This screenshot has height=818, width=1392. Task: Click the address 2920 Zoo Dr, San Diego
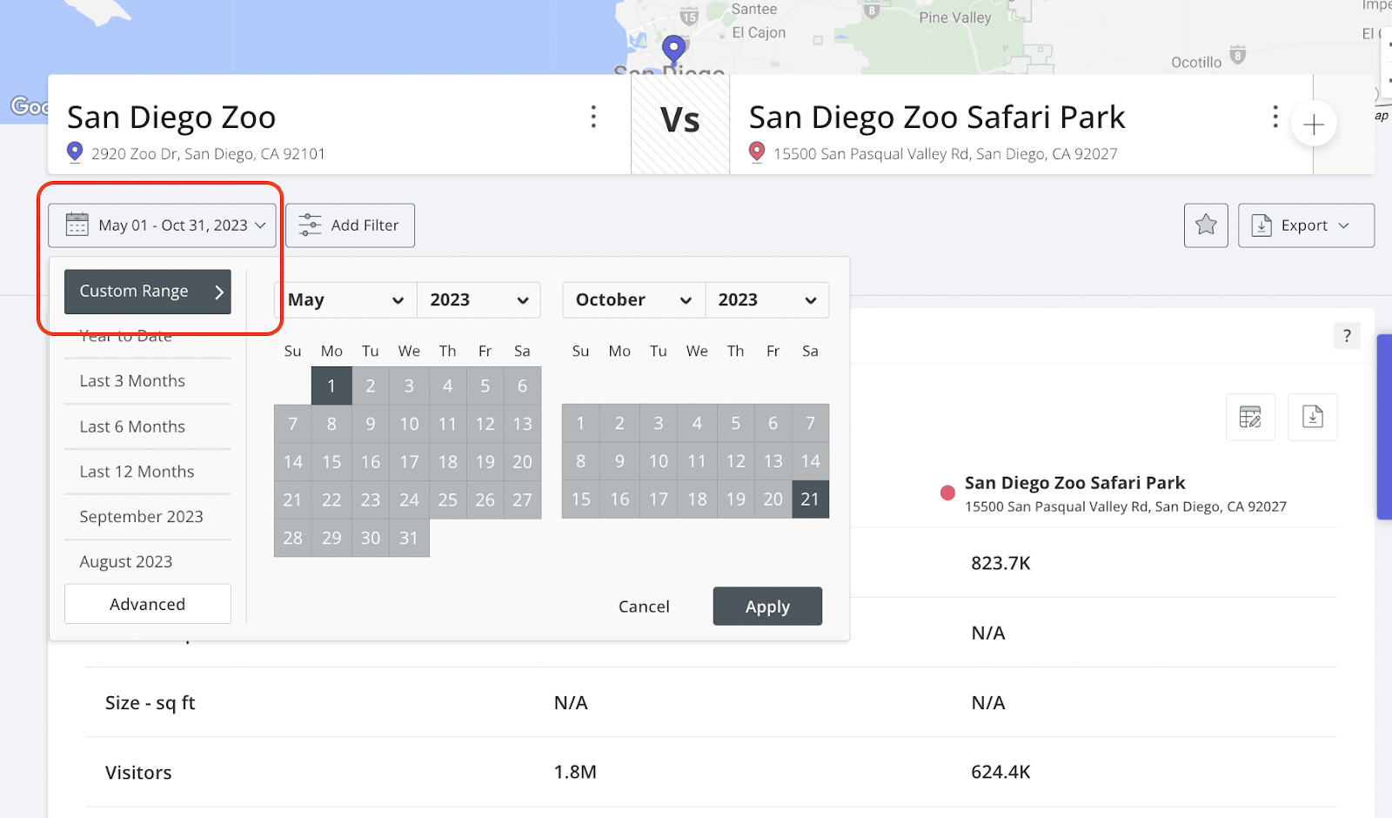tap(208, 154)
